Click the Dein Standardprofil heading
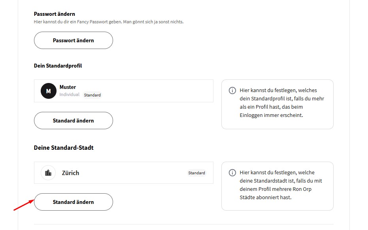This screenshot has height=230, width=368. click(x=58, y=66)
